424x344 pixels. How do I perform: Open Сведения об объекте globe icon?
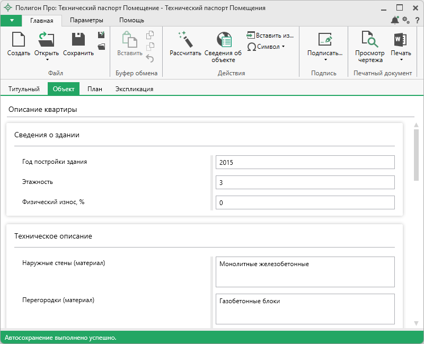(223, 40)
